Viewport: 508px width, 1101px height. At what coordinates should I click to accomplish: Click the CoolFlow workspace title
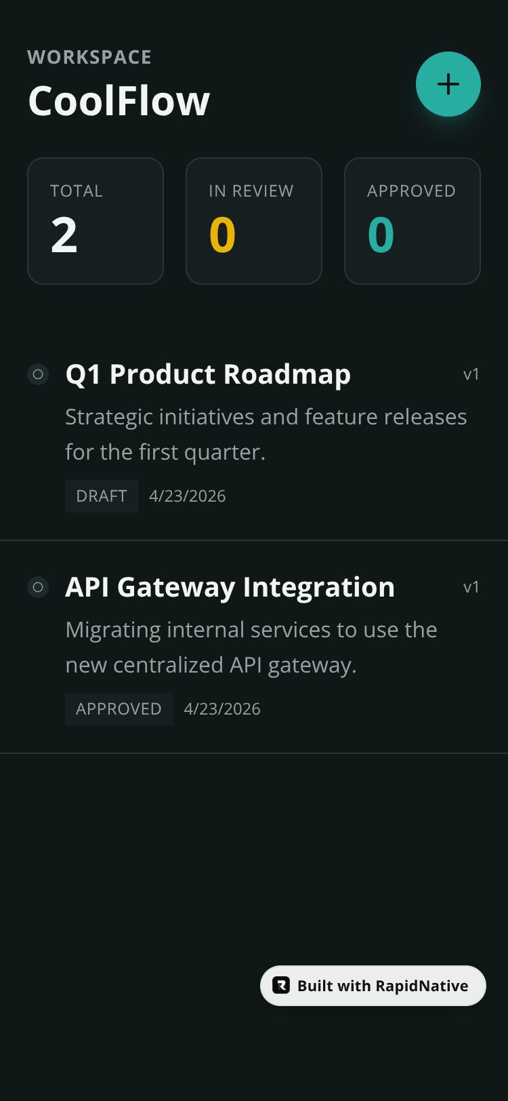pos(119,101)
